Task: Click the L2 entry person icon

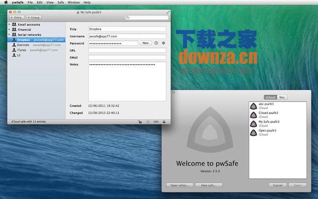Action: coord(14,55)
